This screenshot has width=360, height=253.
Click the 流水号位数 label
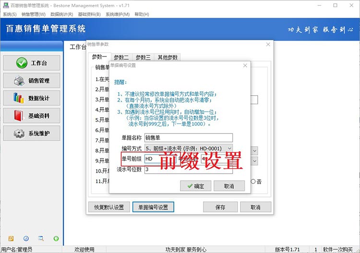129,169
